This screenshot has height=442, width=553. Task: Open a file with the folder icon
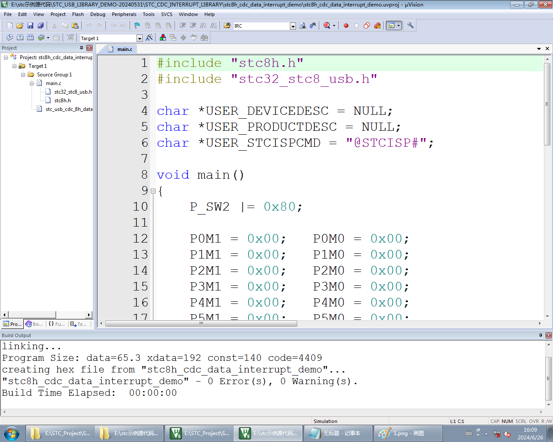pyautogui.click(x=20, y=26)
